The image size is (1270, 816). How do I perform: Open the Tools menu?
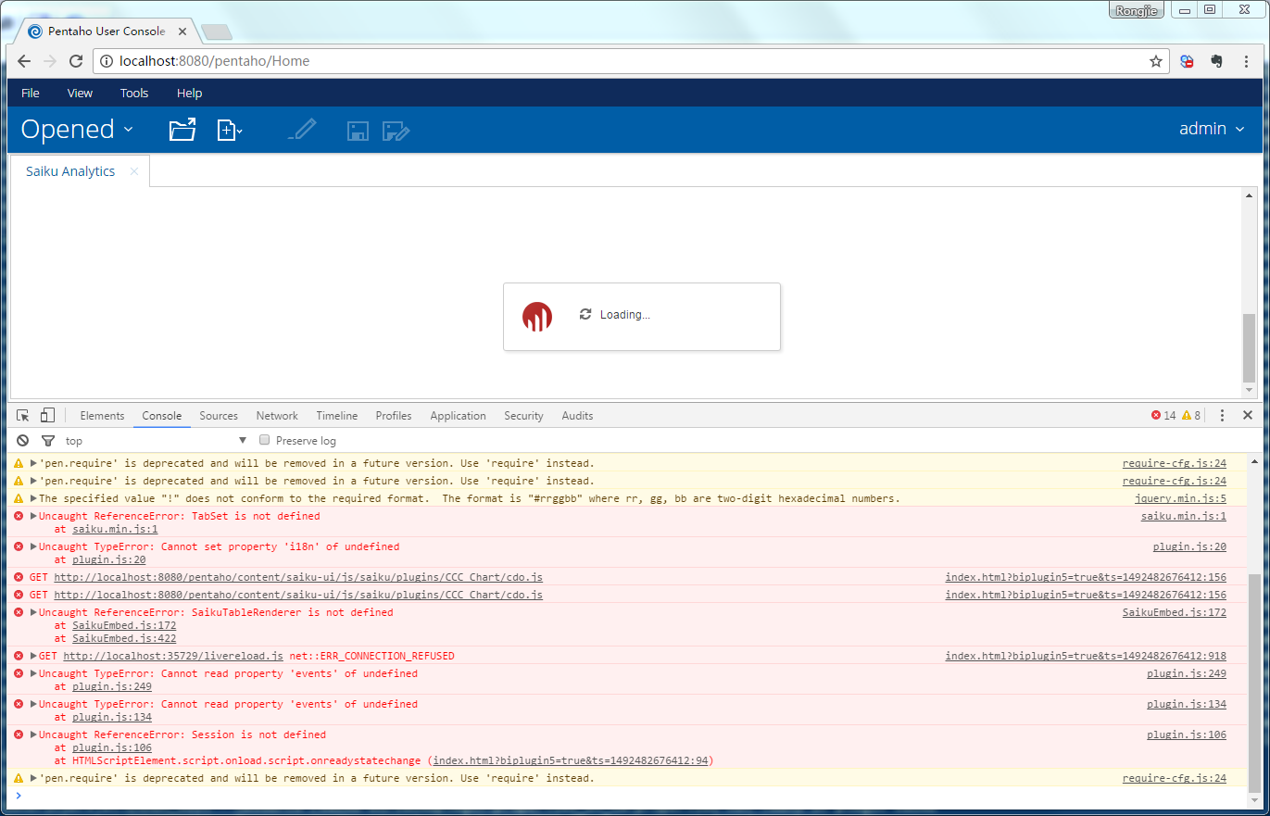pos(134,94)
